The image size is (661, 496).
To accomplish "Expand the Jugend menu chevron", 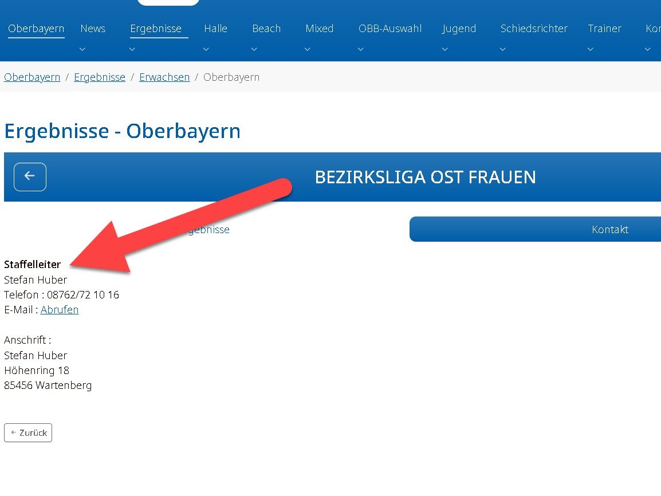I will 444,49.
